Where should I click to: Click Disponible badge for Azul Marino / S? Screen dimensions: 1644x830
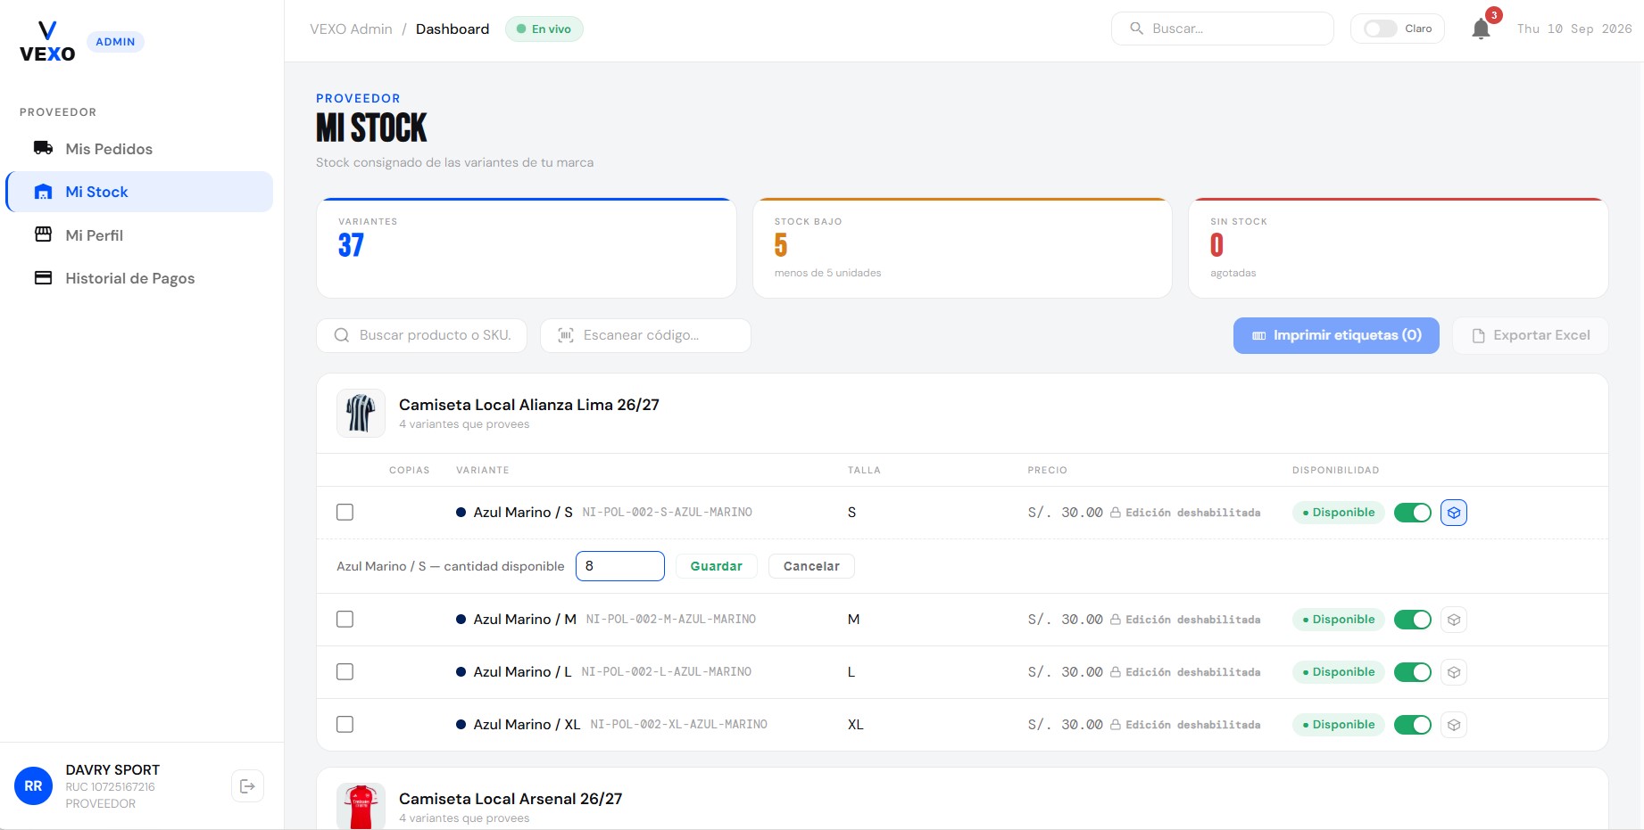pos(1339,513)
